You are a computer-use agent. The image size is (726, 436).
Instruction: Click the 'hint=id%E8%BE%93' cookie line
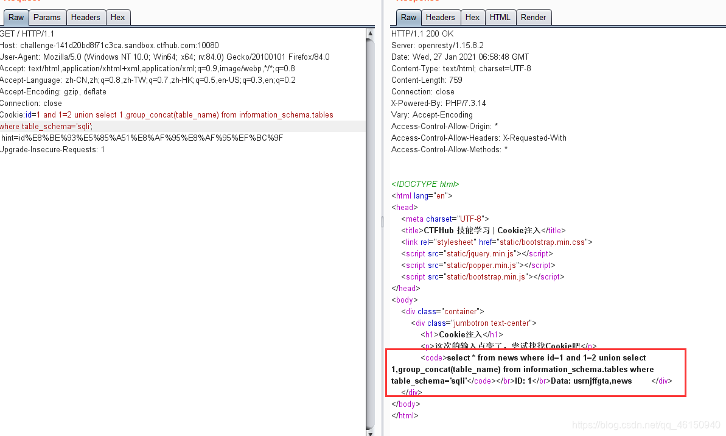point(142,138)
